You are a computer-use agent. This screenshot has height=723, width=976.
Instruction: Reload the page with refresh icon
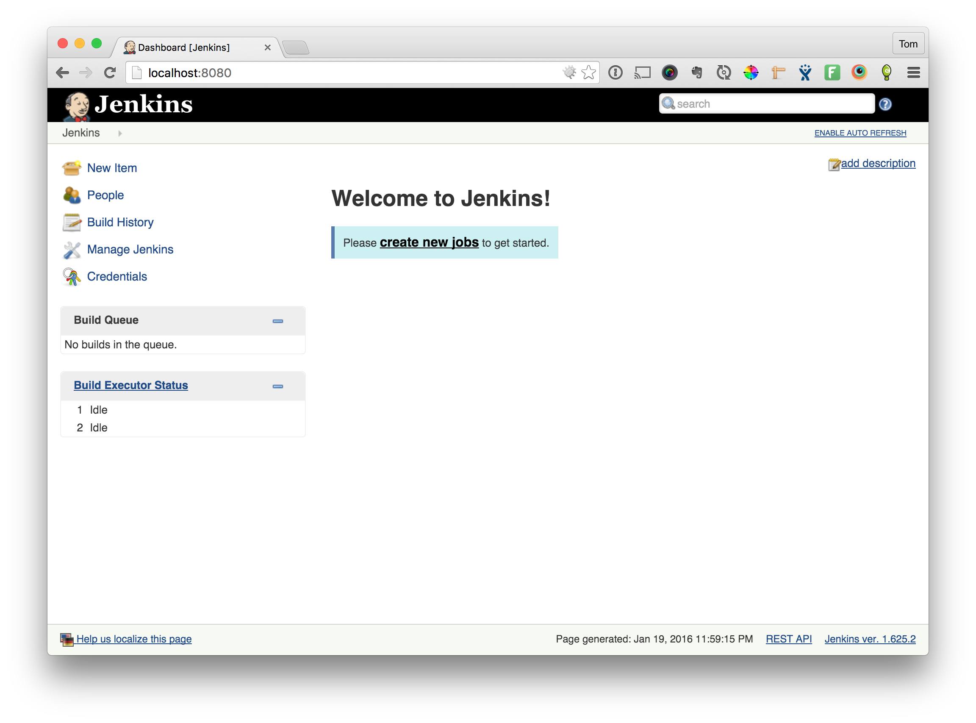click(110, 72)
